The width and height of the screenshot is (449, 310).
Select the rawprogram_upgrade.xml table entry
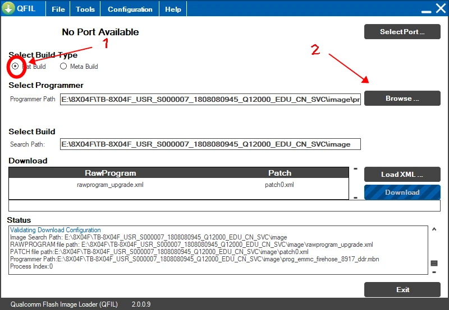110,185
